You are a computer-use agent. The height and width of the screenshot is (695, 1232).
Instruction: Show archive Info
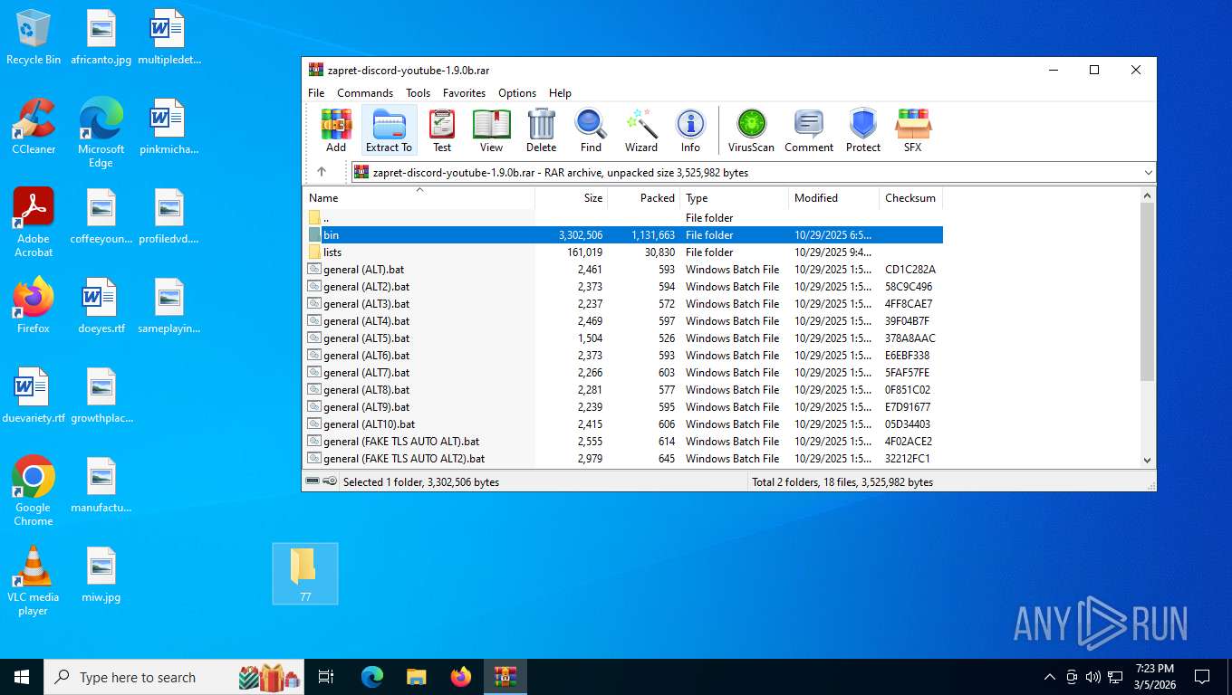pos(690,130)
